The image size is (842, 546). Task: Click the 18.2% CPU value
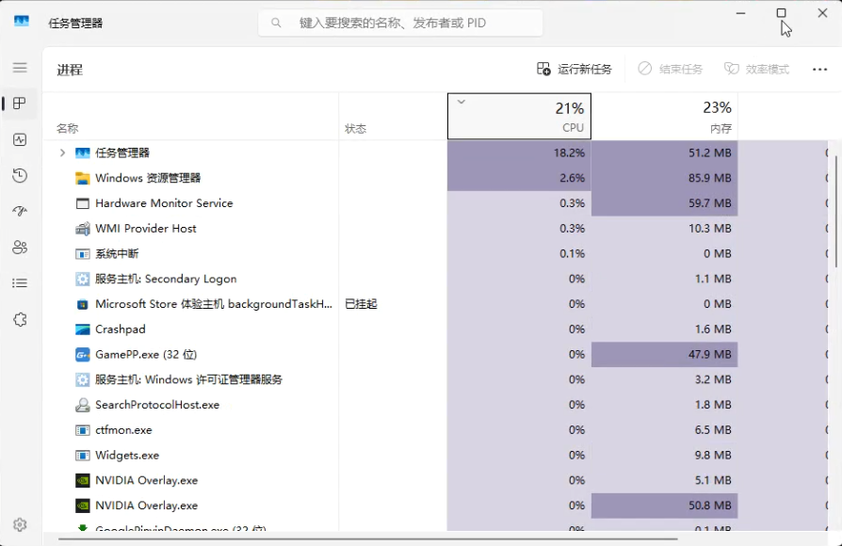(569, 153)
